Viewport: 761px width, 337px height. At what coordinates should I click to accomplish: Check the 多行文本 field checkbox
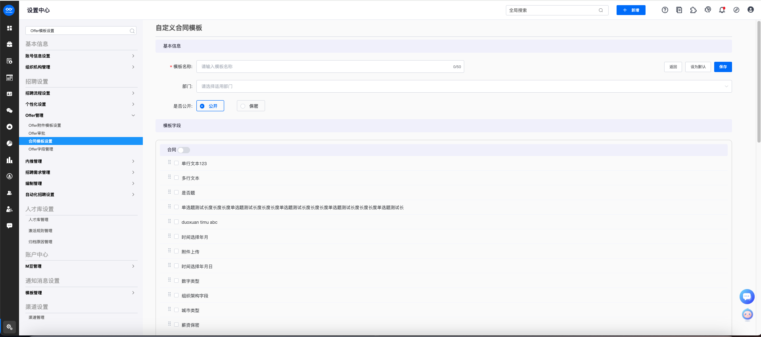pos(177,178)
